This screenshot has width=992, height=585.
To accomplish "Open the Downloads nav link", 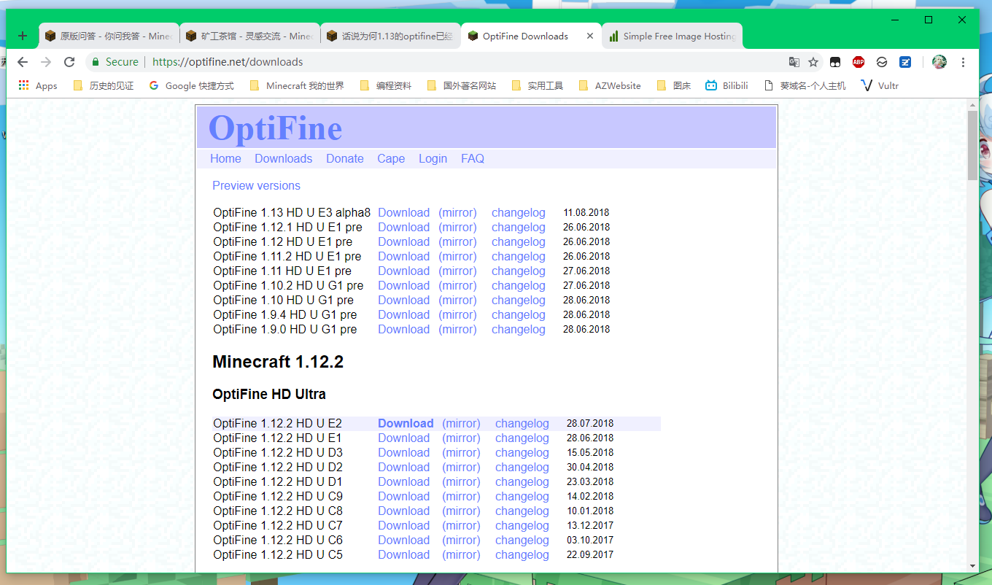I will point(283,159).
